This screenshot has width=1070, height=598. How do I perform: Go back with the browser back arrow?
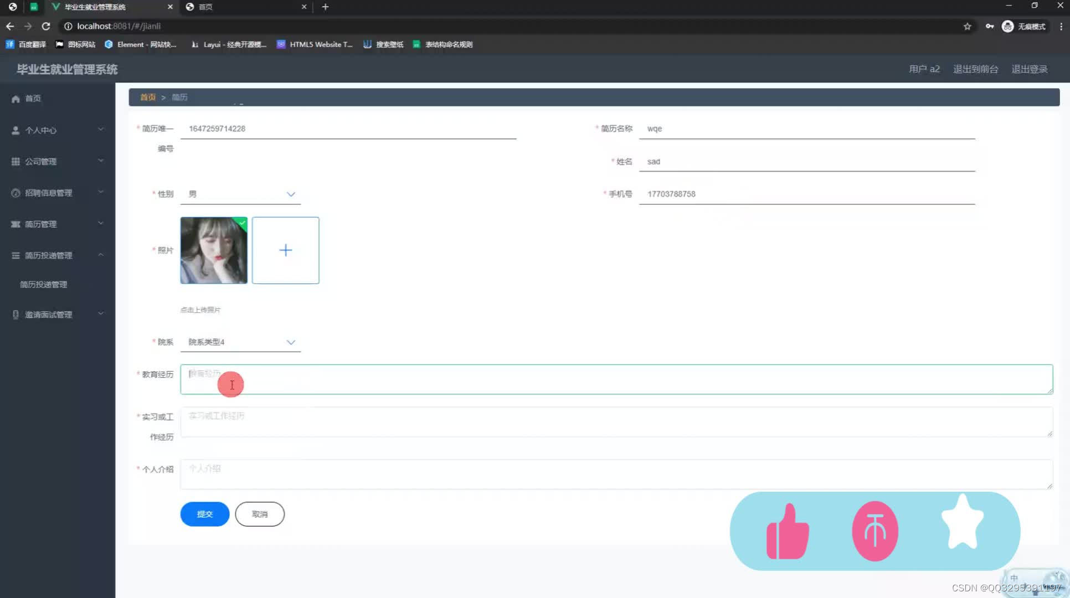[x=10, y=26]
